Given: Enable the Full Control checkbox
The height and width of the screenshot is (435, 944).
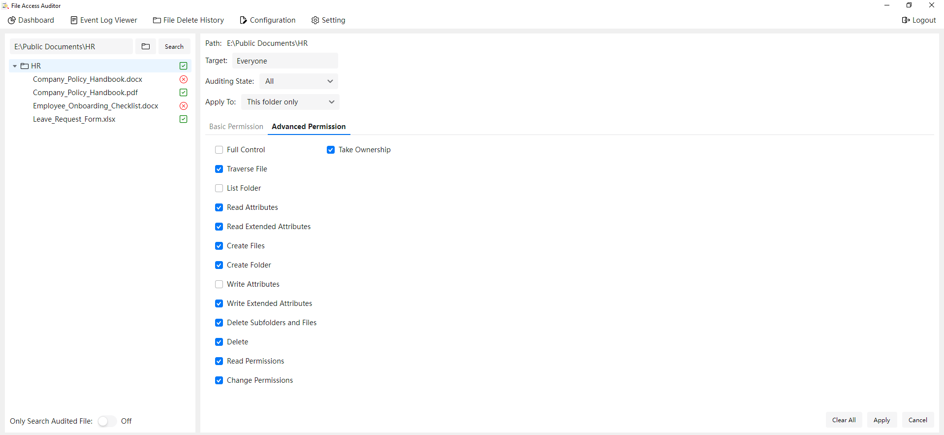Looking at the screenshot, I should click(219, 150).
